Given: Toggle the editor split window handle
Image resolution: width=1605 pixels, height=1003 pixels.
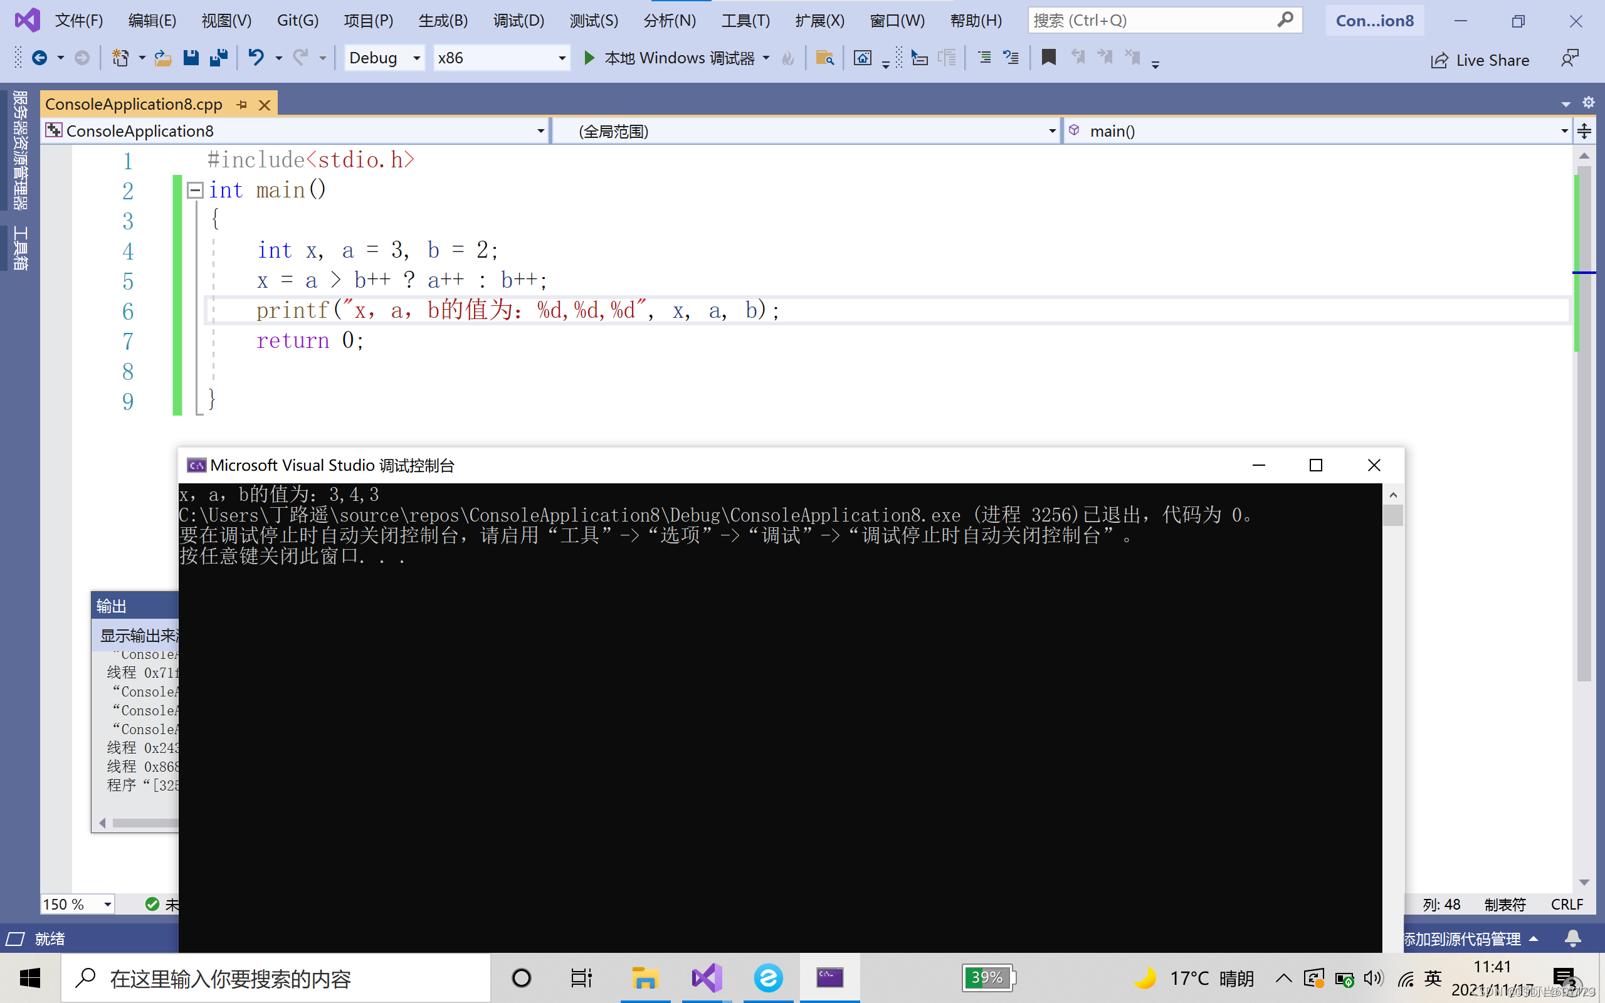Looking at the screenshot, I should (x=1584, y=130).
